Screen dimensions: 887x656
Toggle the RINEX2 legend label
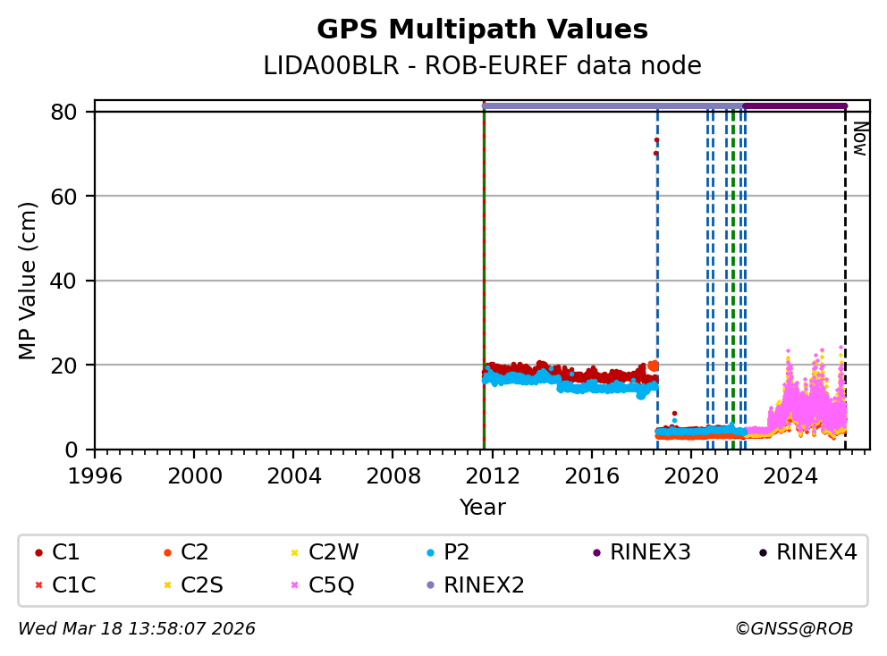click(x=484, y=585)
